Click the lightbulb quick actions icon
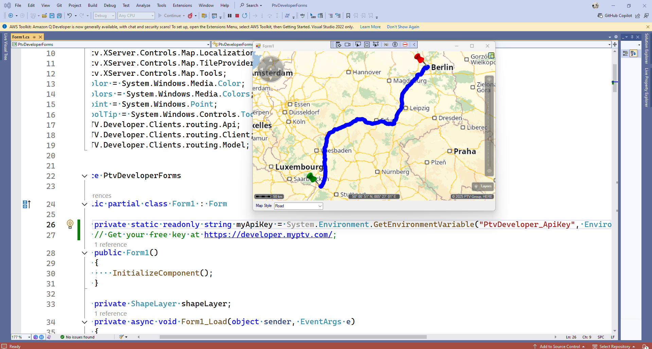 coord(70,224)
